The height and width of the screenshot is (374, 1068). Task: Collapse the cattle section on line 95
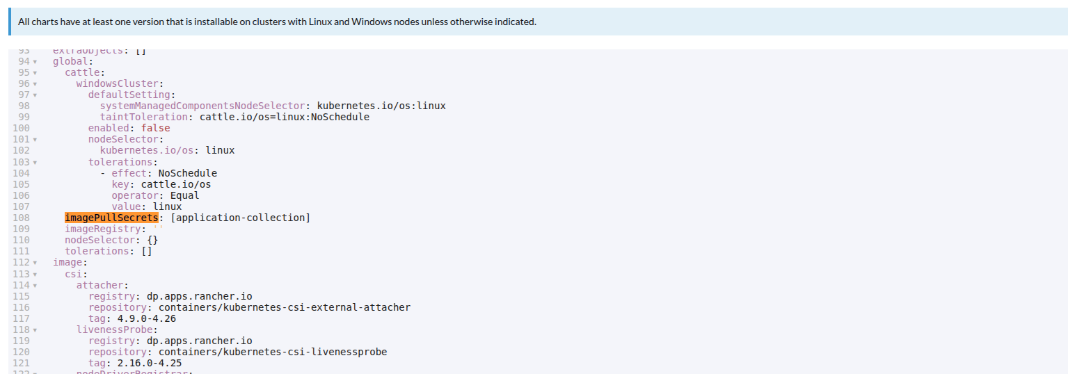35,73
